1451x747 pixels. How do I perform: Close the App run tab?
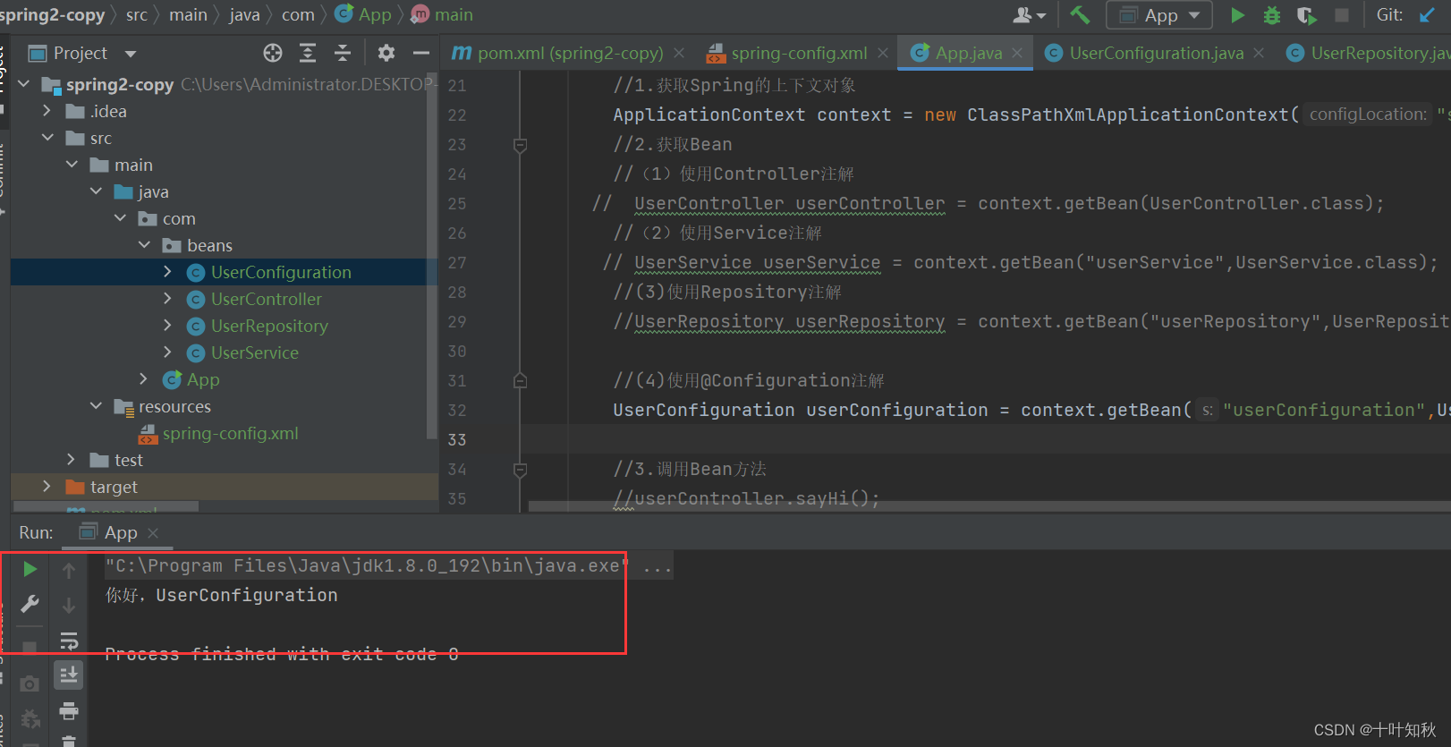pos(153,533)
